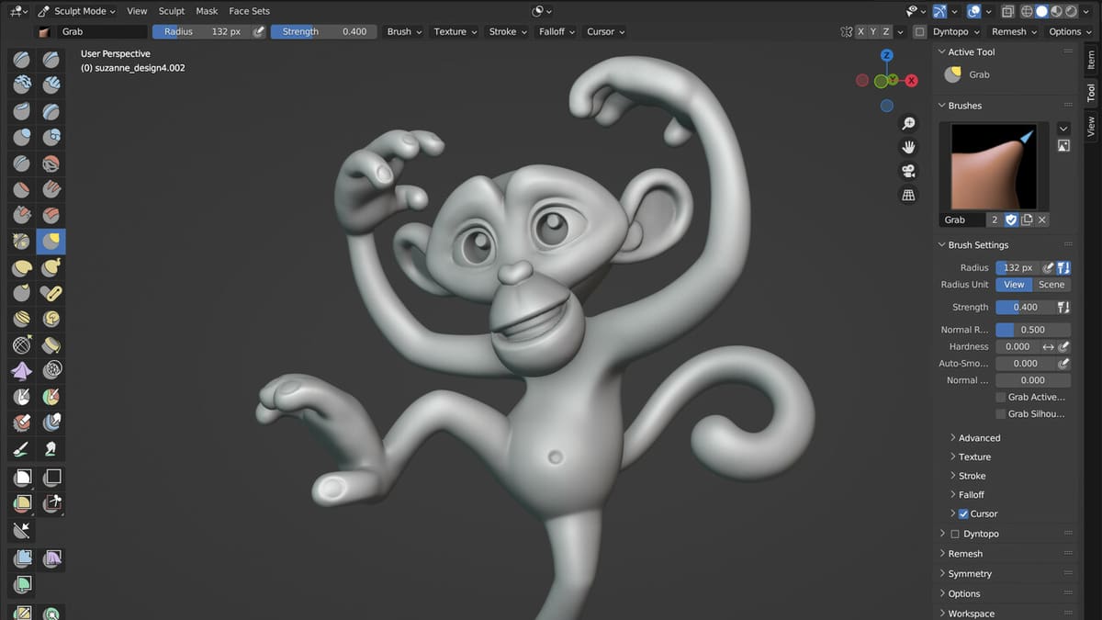1102x620 pixels.
Task: Toggle radius pressure sensitivity in top header
Action: pyautogui.click(x=259, y=31)
